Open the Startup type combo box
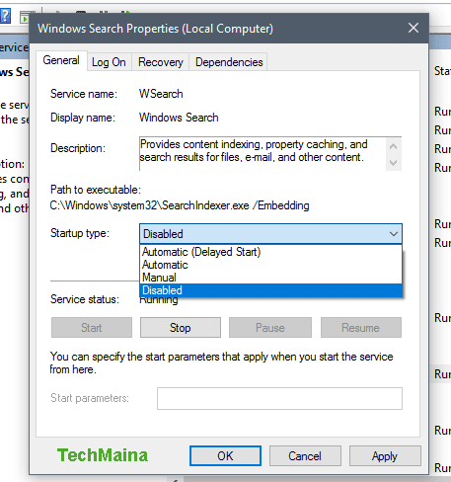 click(x=270, y=234)
